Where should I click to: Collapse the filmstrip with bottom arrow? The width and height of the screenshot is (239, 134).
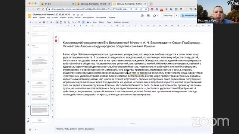click(x=35, y=130)
